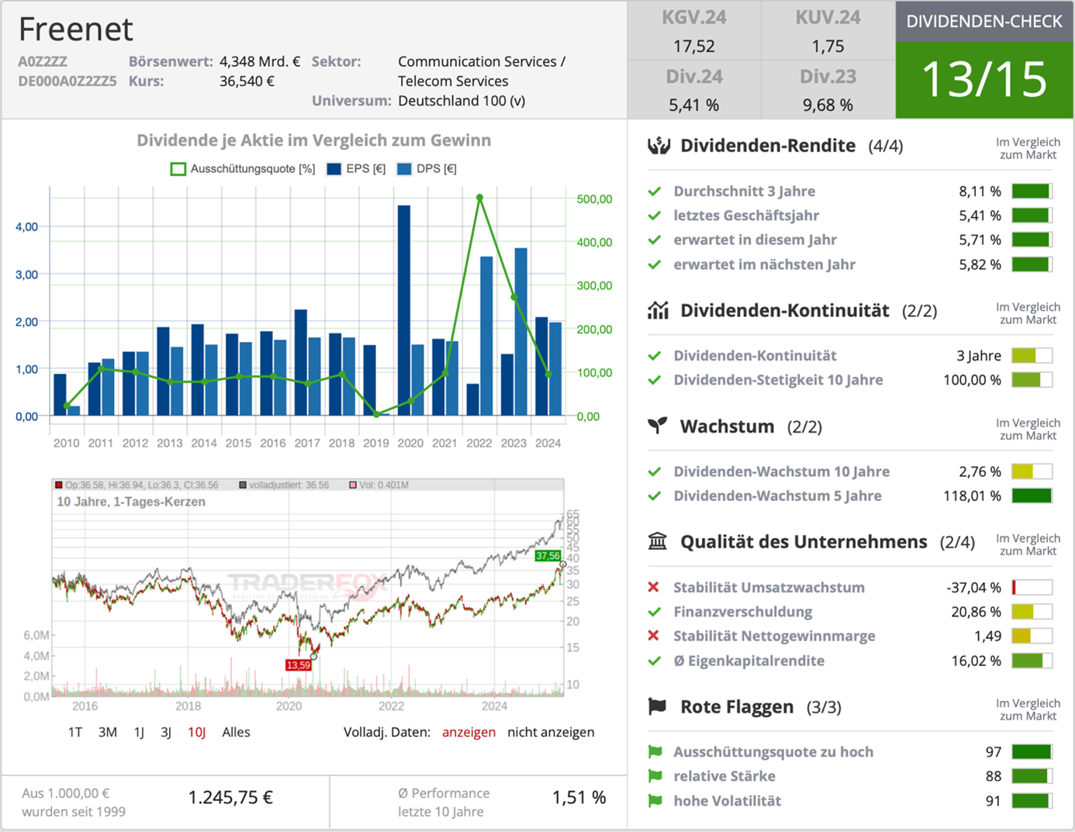
Task: Click checkmark next to Durchschnitt 3 Jahre
Action: [655, 191]
